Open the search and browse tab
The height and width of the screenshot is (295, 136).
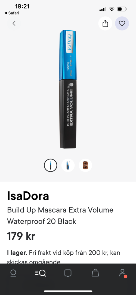[x=41, y=273]
